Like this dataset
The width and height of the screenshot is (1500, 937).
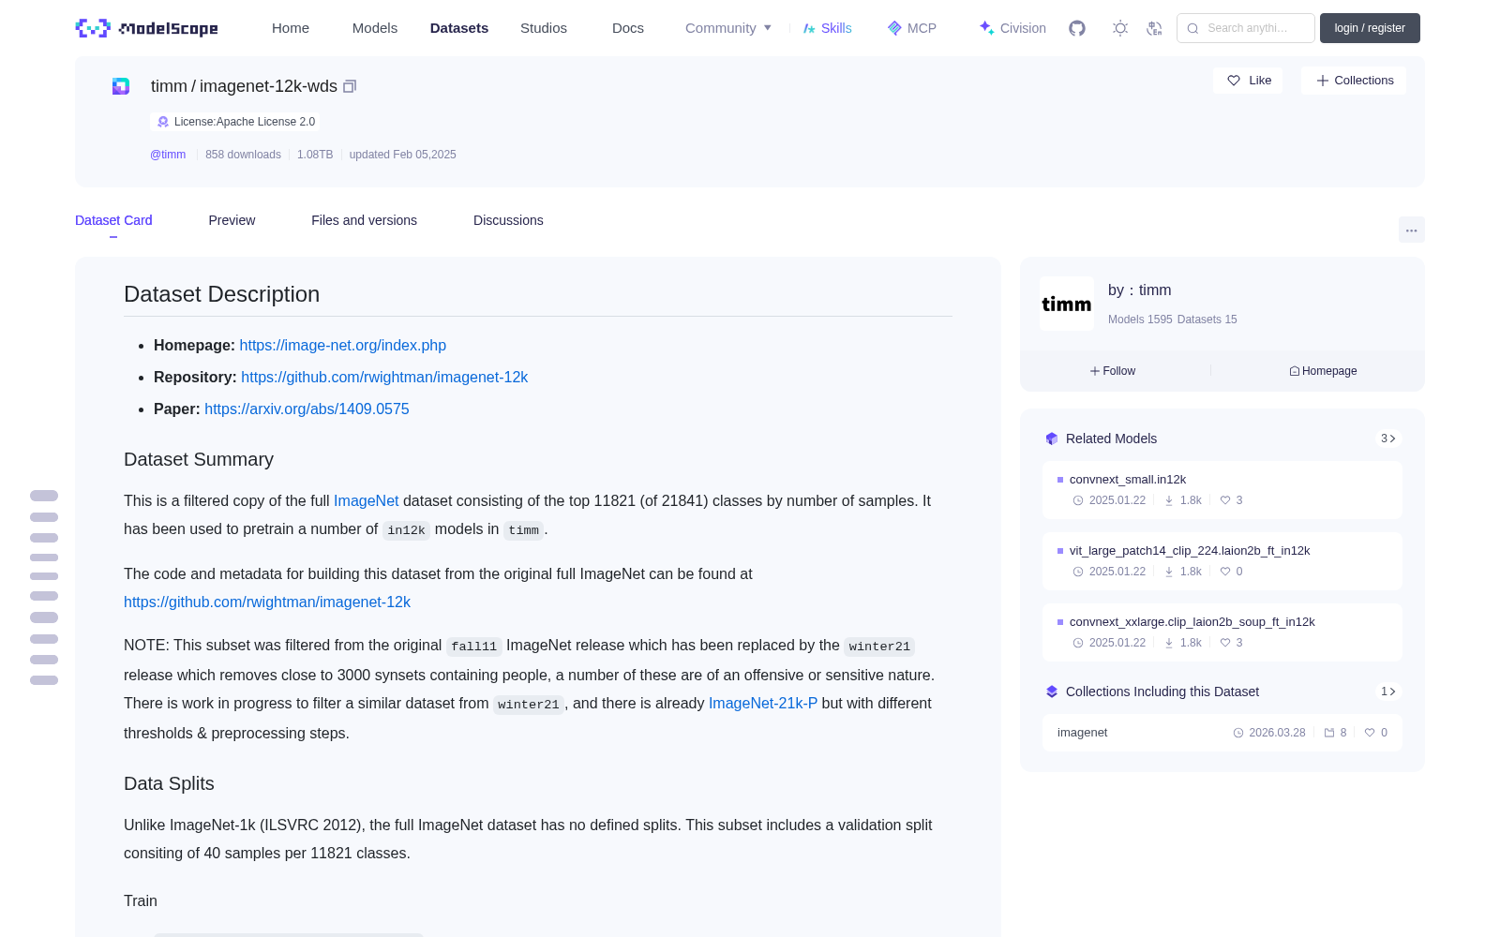tap(1249, 81)
